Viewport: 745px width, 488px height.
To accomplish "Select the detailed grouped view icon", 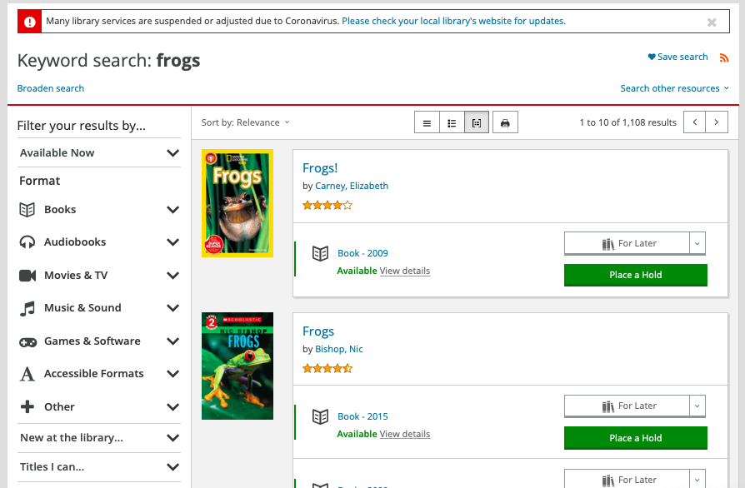I will [x=477, y=123].
